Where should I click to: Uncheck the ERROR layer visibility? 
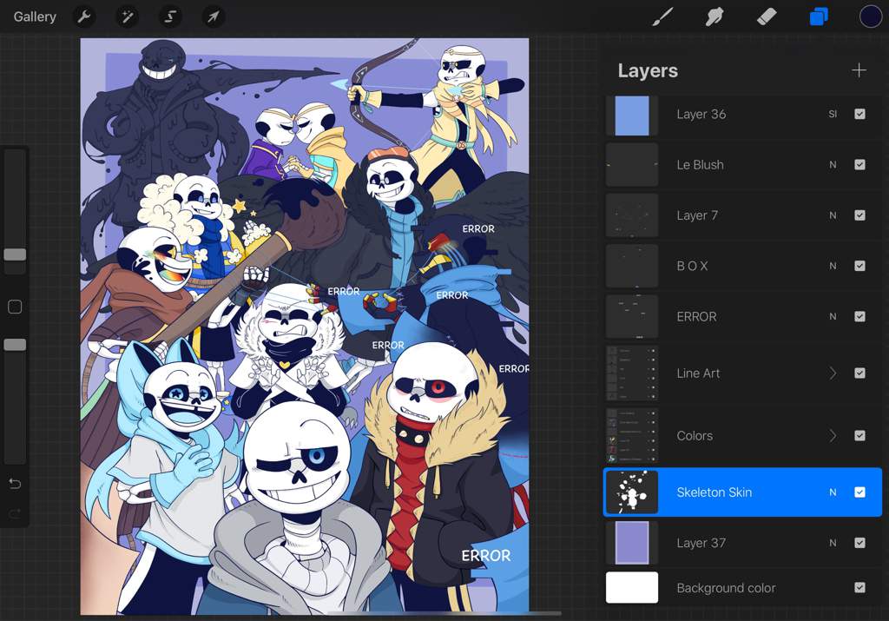pyautogui.click(x=859, y=316)
